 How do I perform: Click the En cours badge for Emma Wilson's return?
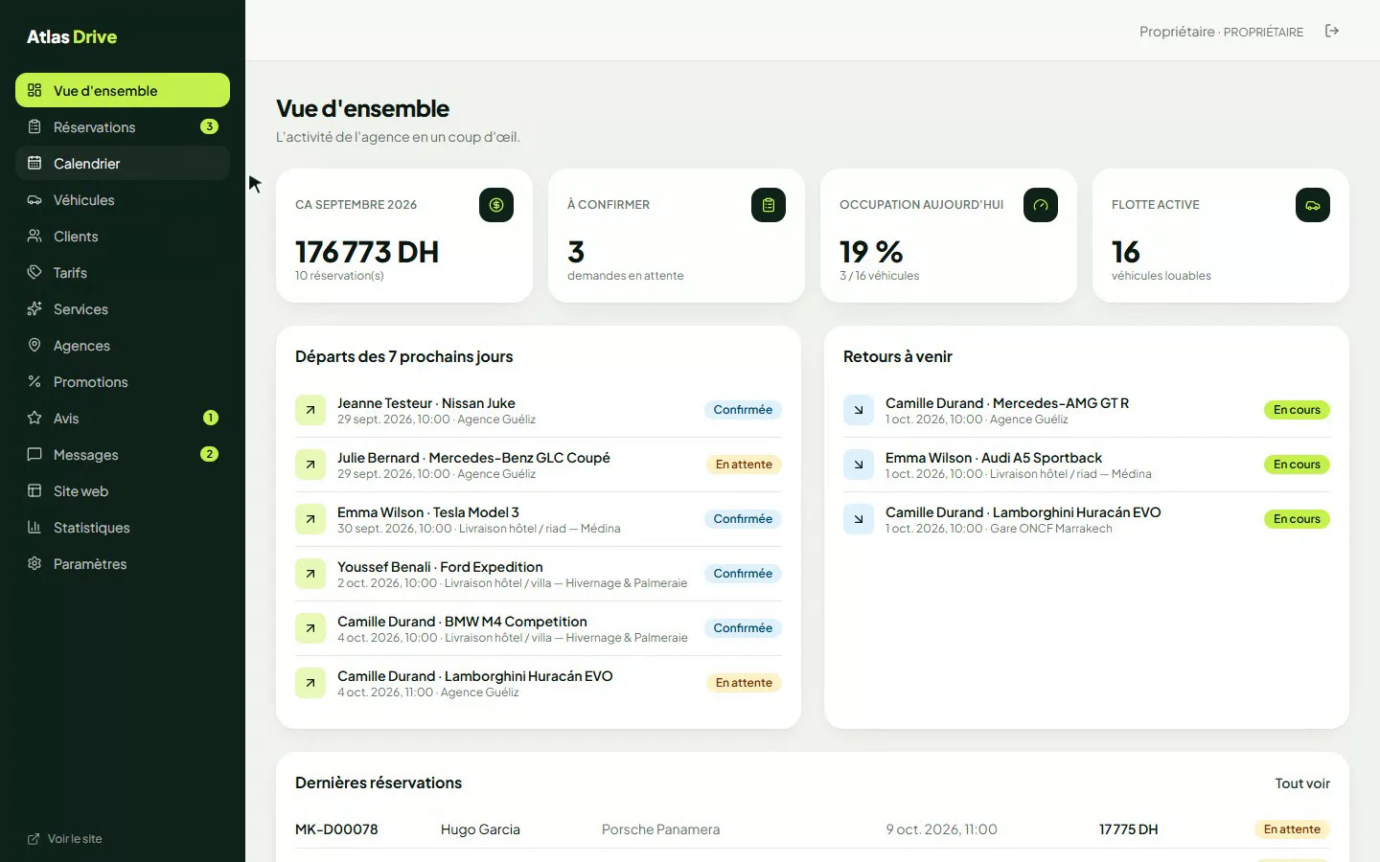click(x=1297, y=465)
